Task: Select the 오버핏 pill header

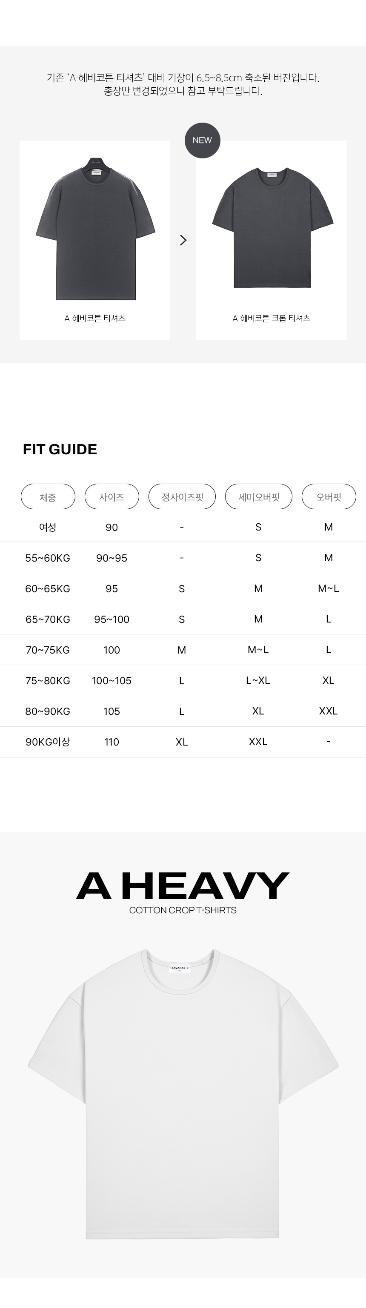Action: [x=329, y=496]
